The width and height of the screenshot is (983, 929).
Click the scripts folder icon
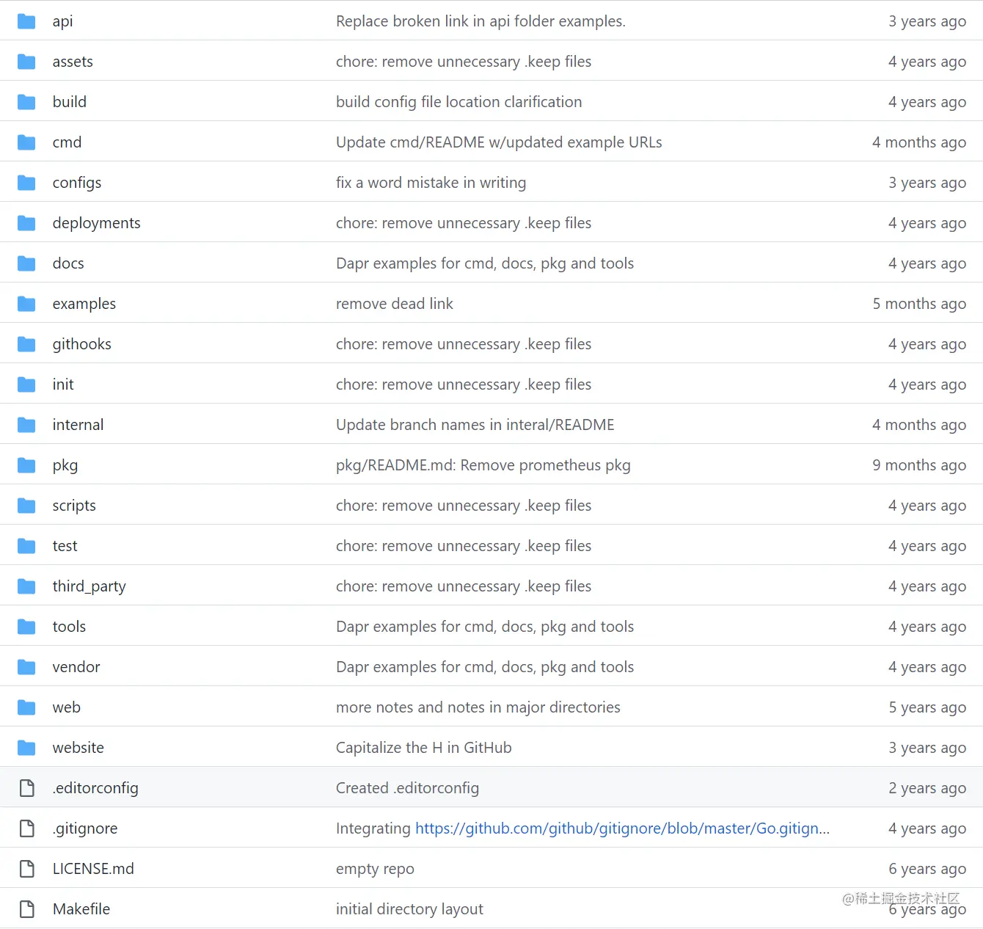[x=26, y=506]
